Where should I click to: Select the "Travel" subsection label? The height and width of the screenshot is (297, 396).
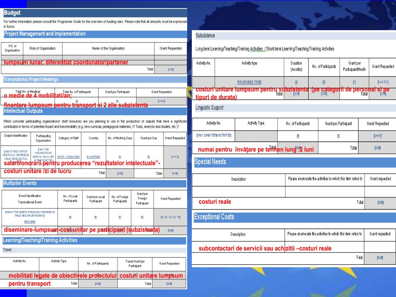click(7, 250)
